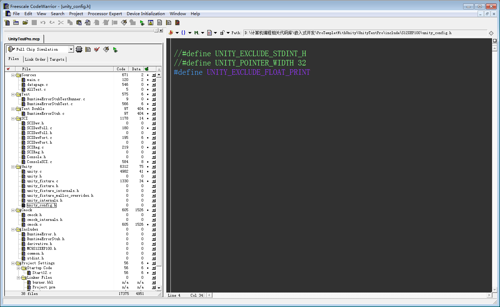The height and width of the screenshot is (307, 500).
Task: Sort the file list by Data column header
Action: click(x=136, y=69)
